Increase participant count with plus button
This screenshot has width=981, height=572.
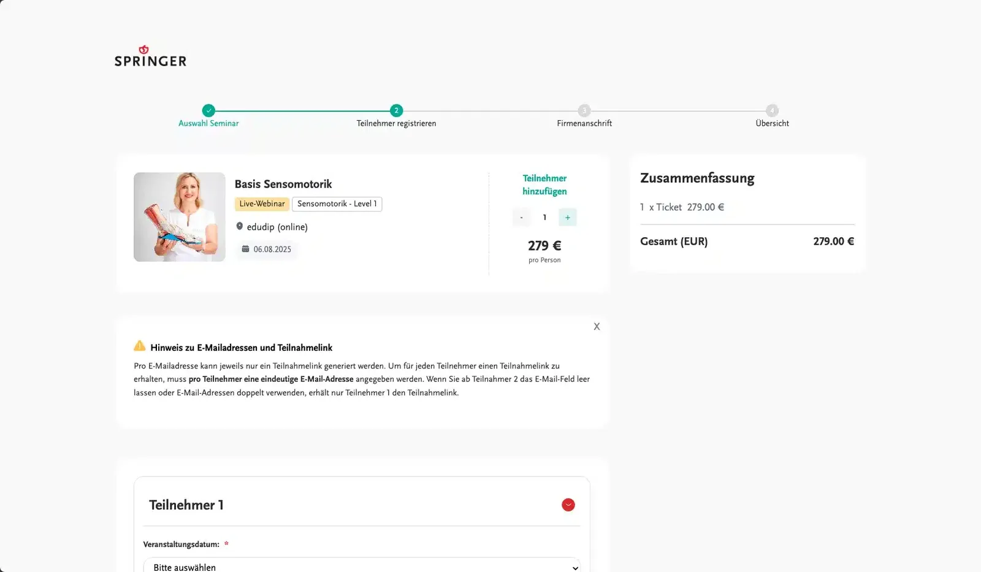point(568,217)
